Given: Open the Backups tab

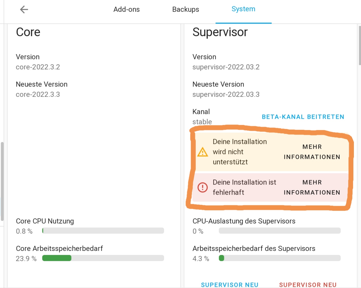Looking at the screenshot, I should click(x=185, y=9).
